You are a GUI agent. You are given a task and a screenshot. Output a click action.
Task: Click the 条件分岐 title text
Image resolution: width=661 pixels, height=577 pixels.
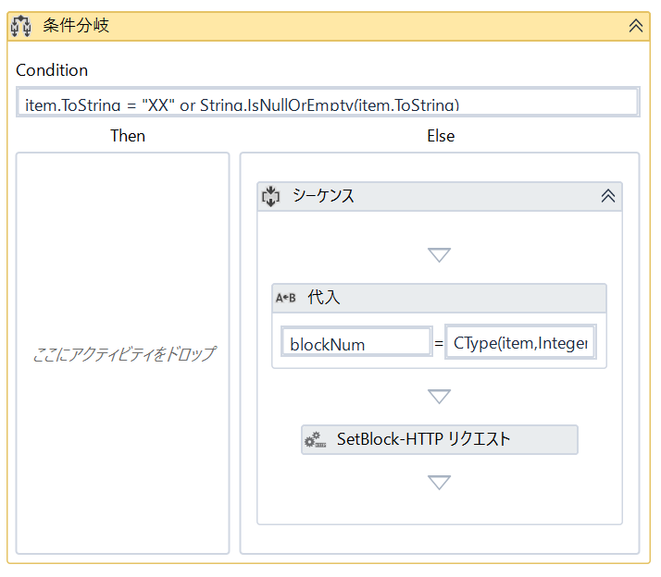pos(76,26)
